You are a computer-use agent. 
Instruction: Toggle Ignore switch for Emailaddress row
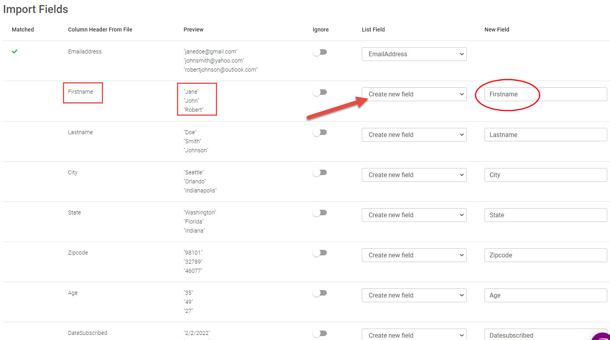[x=320, y=52]
